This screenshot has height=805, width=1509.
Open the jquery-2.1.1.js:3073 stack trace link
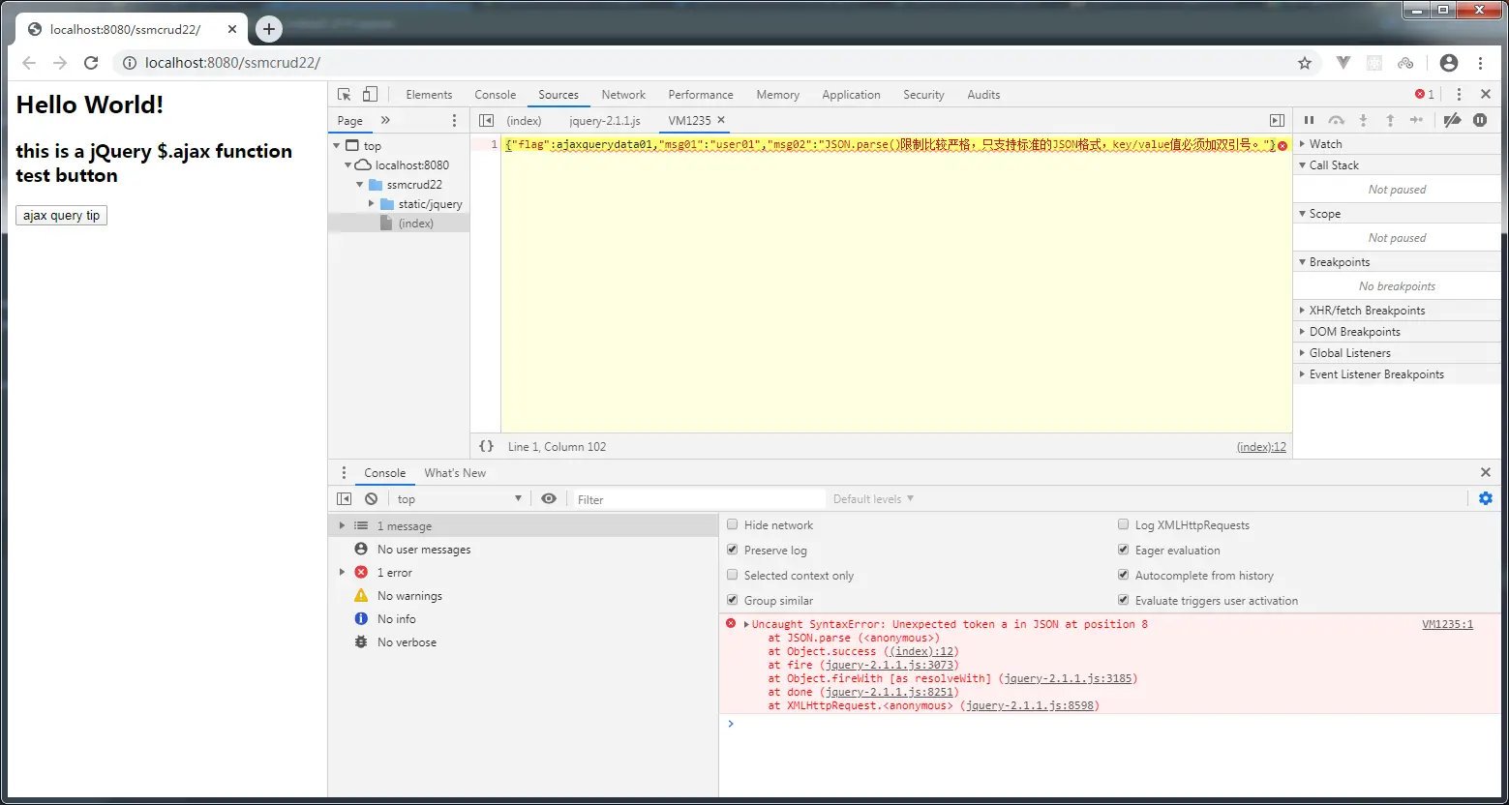tap(889, 665)
